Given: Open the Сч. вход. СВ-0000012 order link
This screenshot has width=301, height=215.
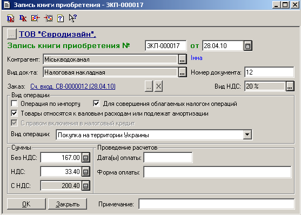Looking at the screenshot, I should coord(73,86).
